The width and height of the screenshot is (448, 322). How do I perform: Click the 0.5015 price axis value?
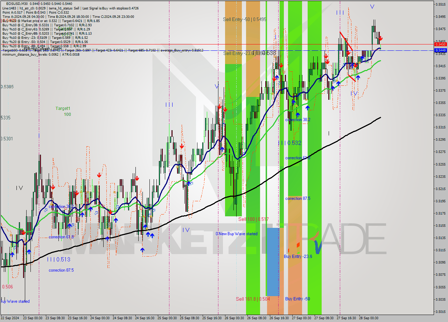[x=440, y=311]
